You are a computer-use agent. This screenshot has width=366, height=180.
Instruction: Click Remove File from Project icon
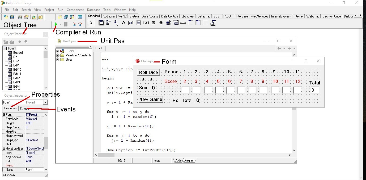(x=40, y=17)
